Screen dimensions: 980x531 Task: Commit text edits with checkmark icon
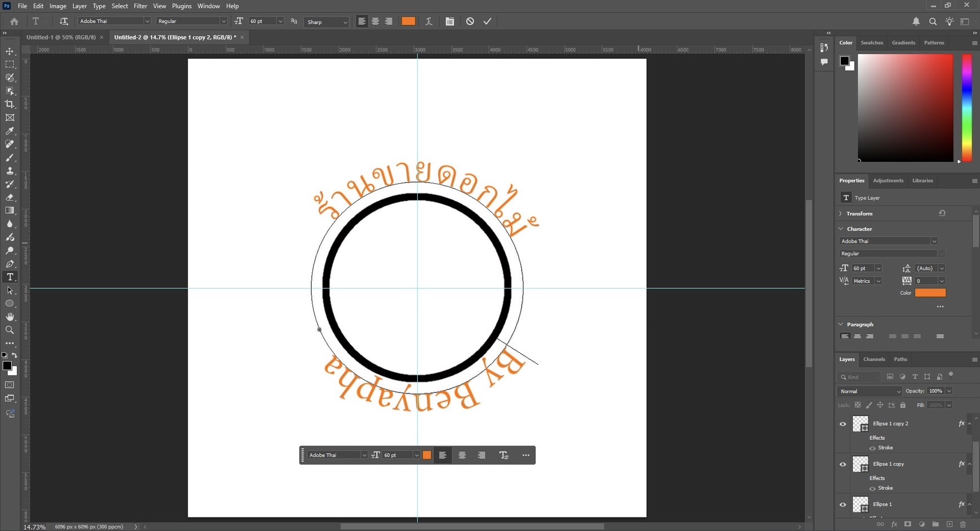coord(487,21)
